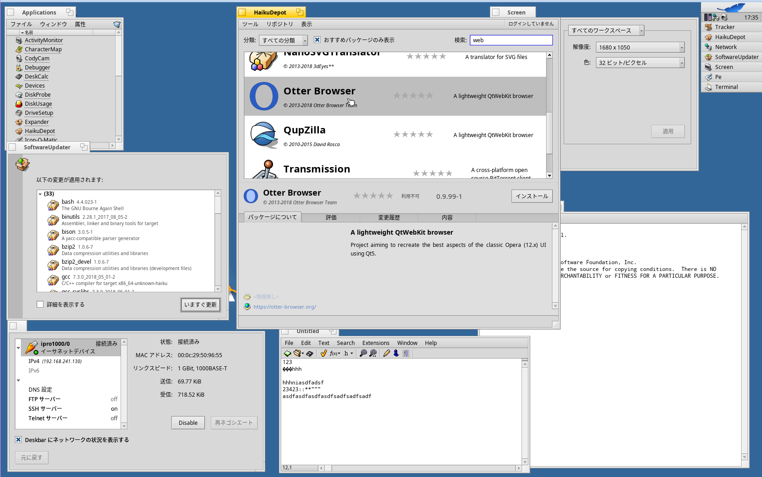Click the pencil edit icon in Pe toolbar

(386, 354)
